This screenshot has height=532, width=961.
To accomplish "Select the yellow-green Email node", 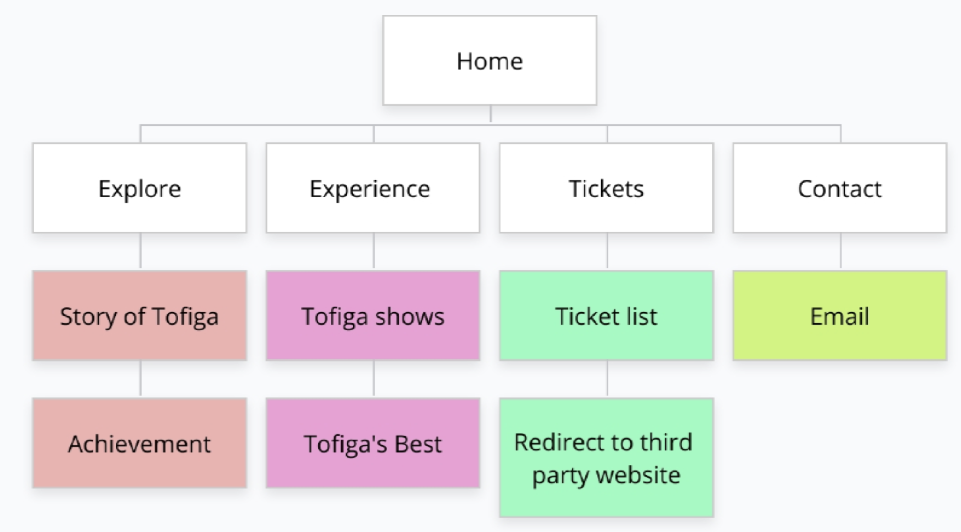I will pyautogui.click(x=840, y=316).
